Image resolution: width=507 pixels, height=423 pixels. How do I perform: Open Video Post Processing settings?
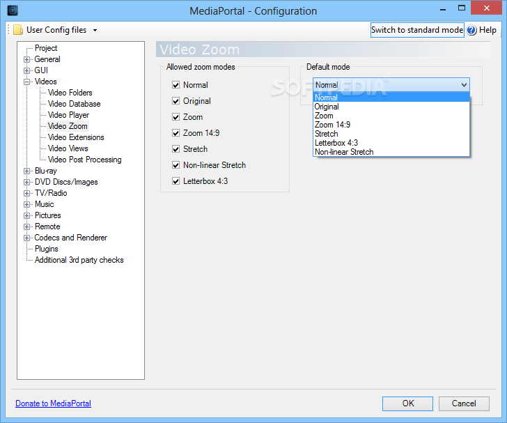(x=85, y=160)
